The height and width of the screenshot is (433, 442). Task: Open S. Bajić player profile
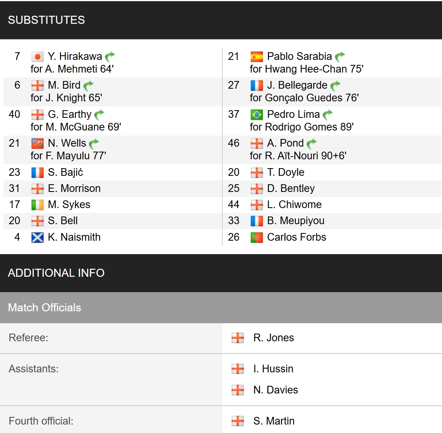point(66,172)
